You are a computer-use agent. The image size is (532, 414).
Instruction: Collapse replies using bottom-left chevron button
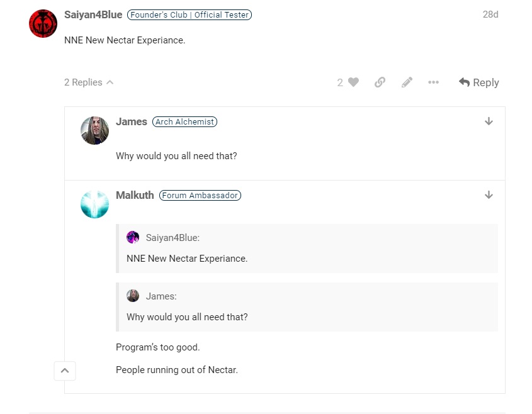(x=65, y=371)
